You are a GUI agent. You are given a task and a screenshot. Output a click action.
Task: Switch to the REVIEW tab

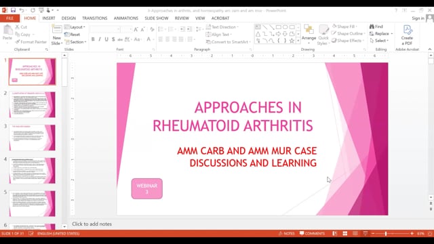click(x=182, y=18)
